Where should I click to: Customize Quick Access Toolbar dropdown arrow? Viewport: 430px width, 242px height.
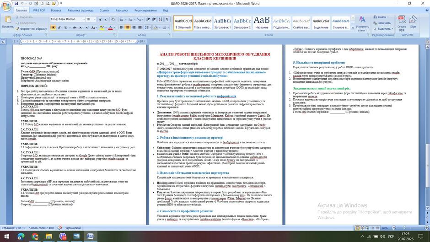pos(61,4)
